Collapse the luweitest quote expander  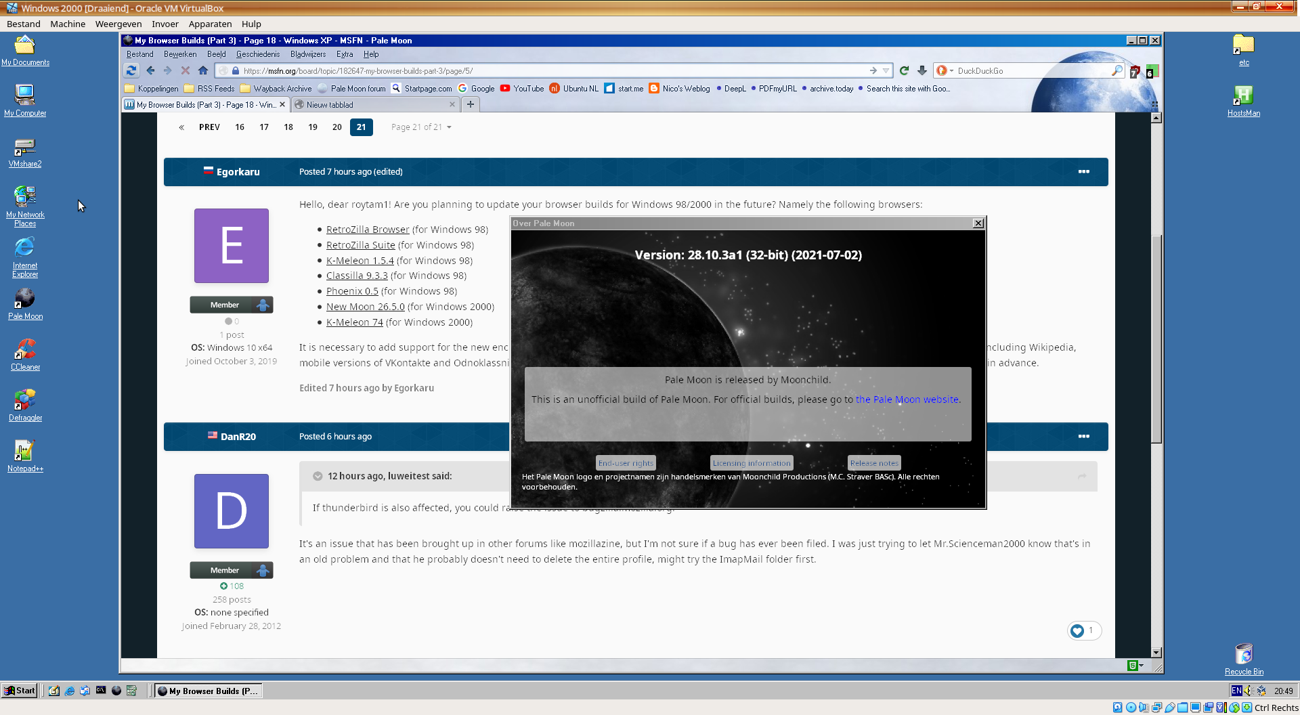click(318, 476)
